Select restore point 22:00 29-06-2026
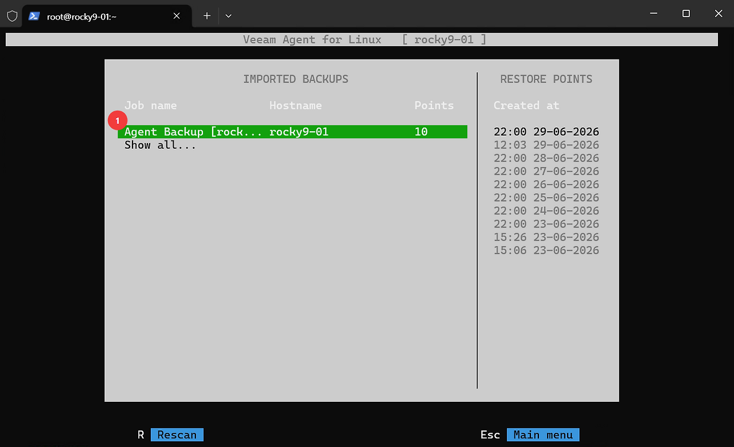 (x=546, y=132)
